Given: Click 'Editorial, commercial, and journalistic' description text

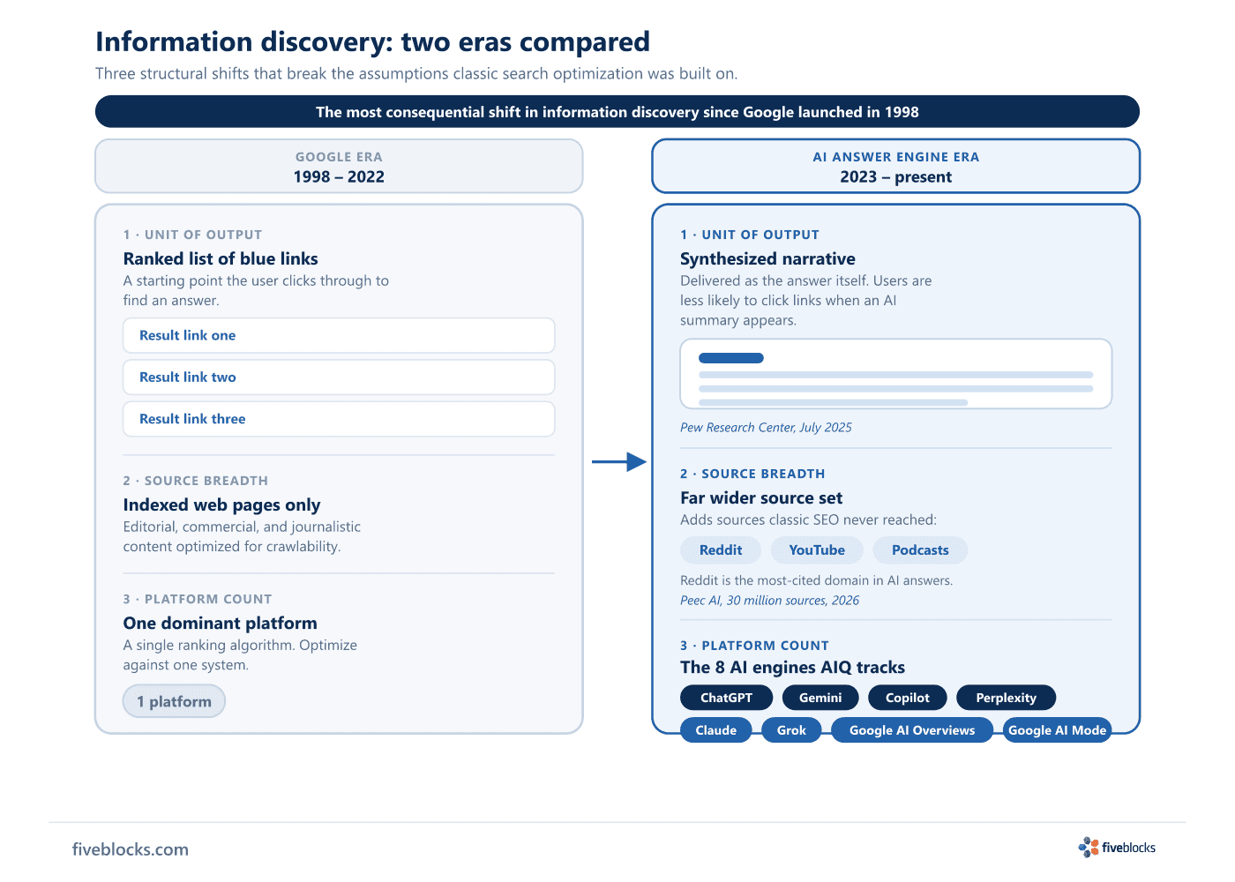Looking at the screenshot, I should pos(242,536).
